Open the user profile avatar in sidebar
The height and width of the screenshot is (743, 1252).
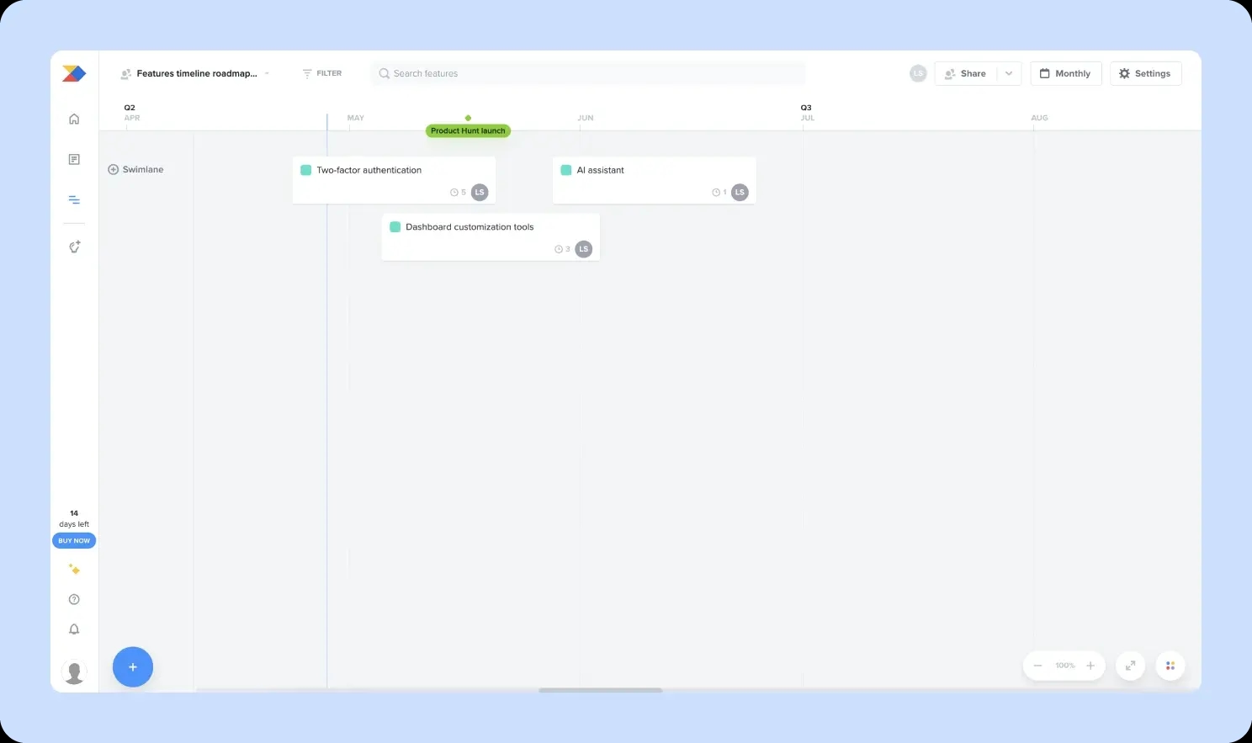74,672
